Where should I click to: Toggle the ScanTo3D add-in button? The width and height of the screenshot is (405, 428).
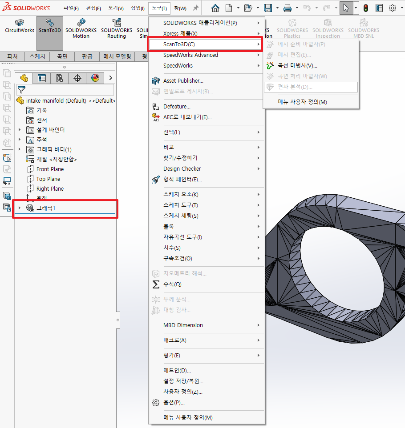click(x=50, y=33)
